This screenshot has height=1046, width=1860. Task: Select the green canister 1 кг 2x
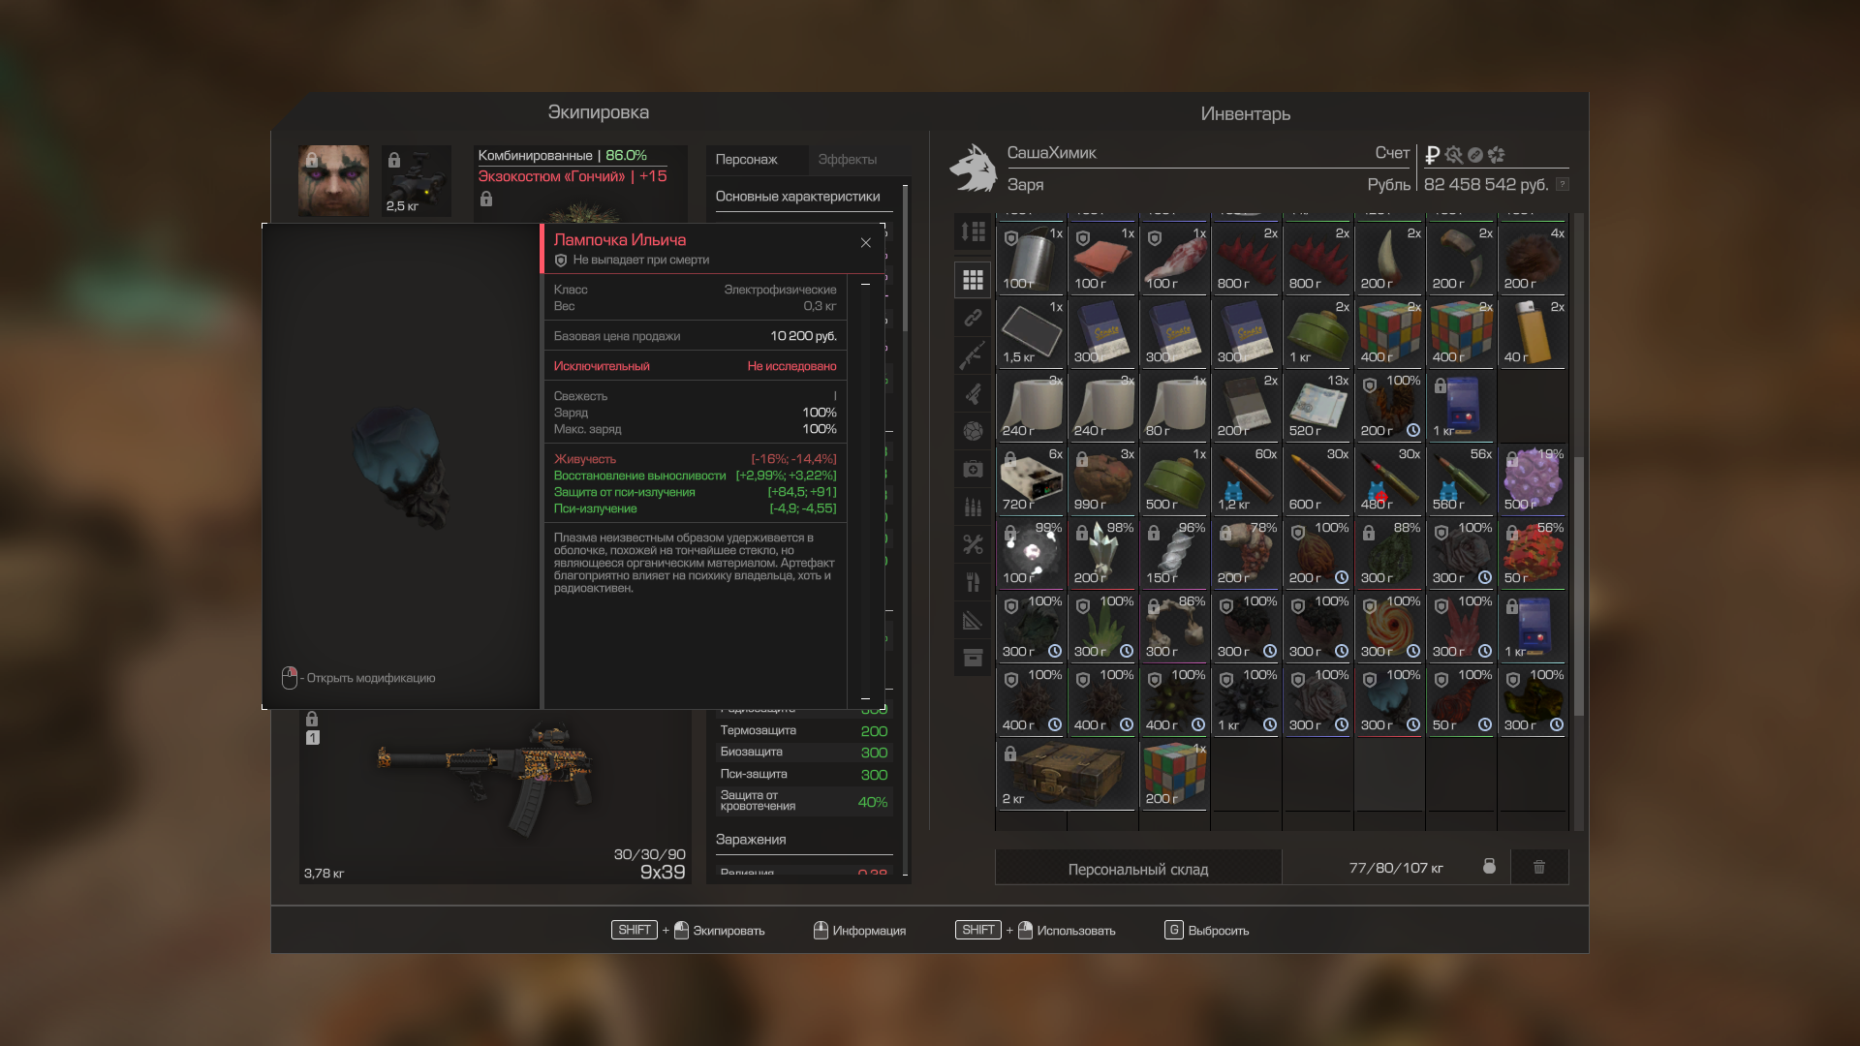pyautogui.click(x=1318, y=332)
